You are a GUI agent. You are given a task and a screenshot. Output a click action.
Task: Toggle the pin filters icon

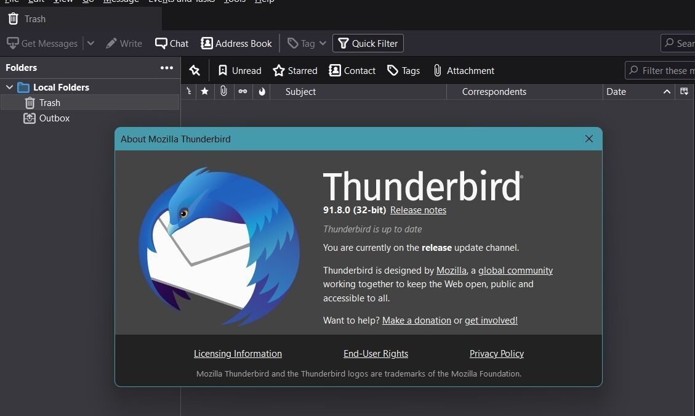pyautogui.click(x=195, y=71)
